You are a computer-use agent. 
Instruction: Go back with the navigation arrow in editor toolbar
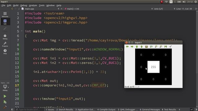click(12, 9)
